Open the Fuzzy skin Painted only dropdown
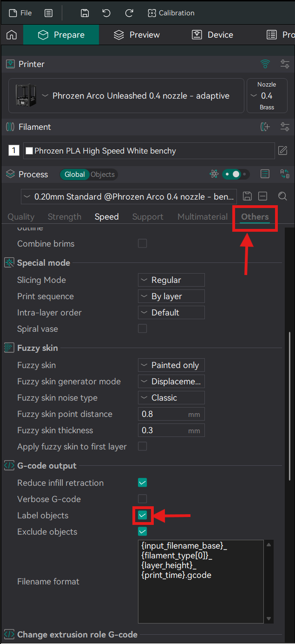295x644 pixels. tap(171, 365)
